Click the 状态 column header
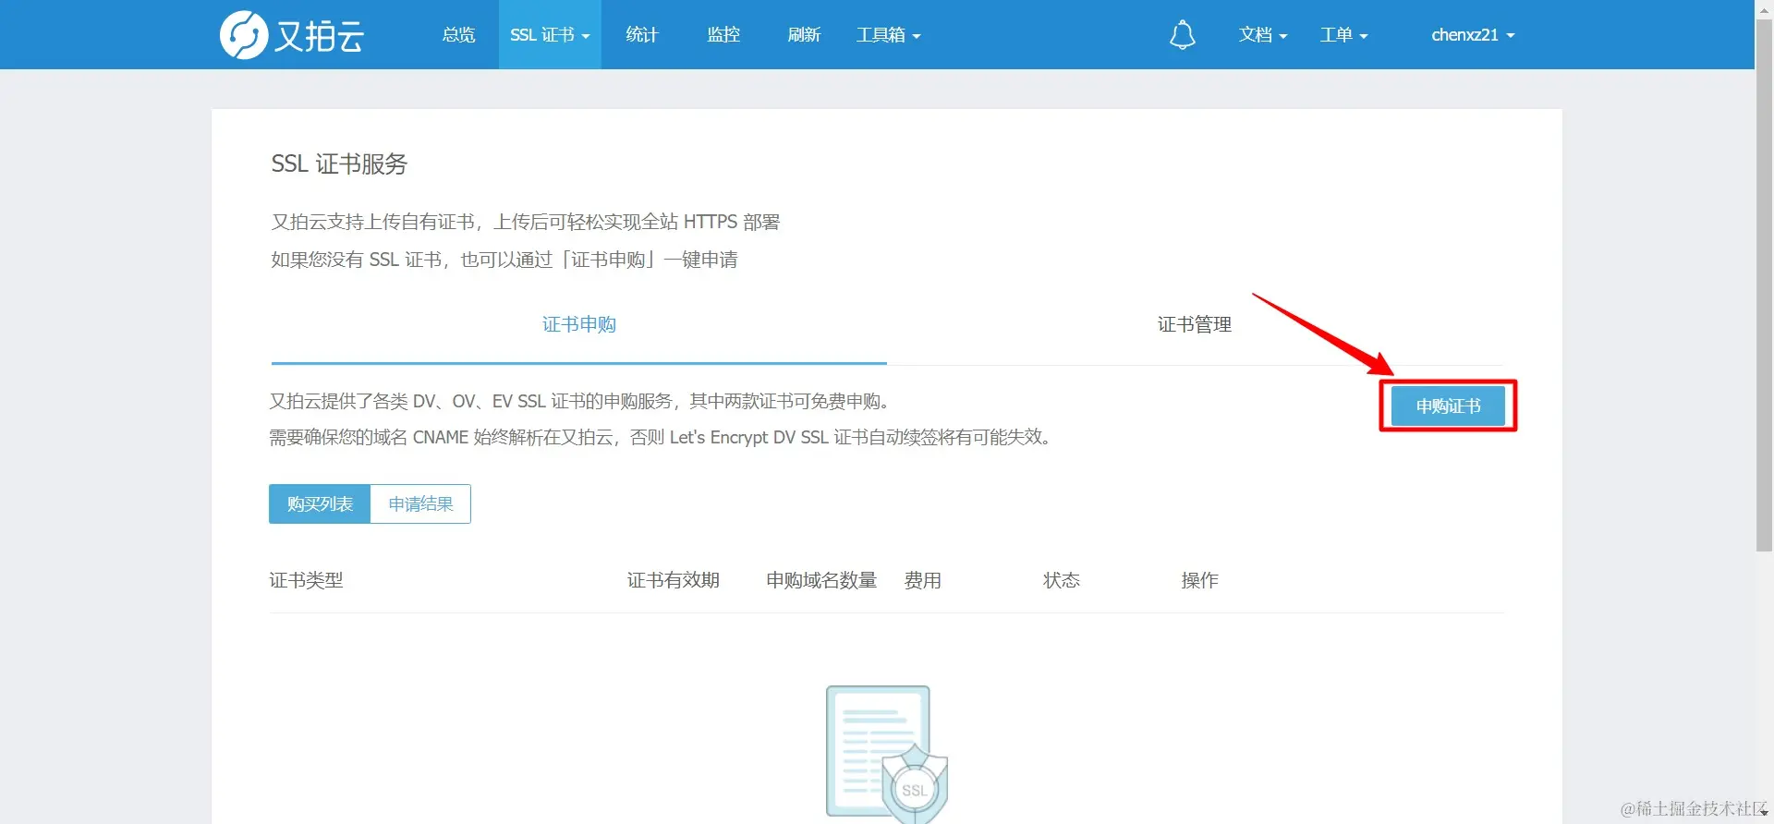Screen dimensions: 1774x824 (1062, 580)
